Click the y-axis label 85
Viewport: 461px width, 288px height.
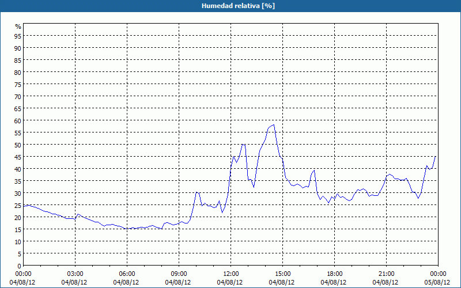click(18, 60)
